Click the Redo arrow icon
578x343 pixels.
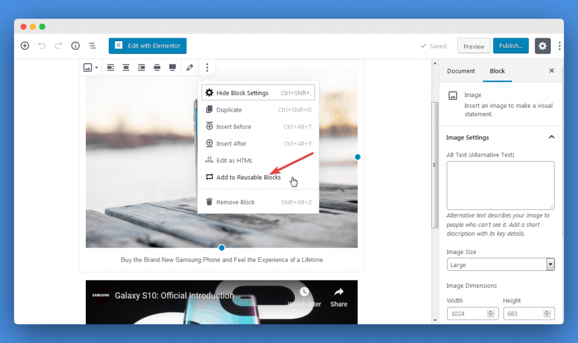(58, 46)
